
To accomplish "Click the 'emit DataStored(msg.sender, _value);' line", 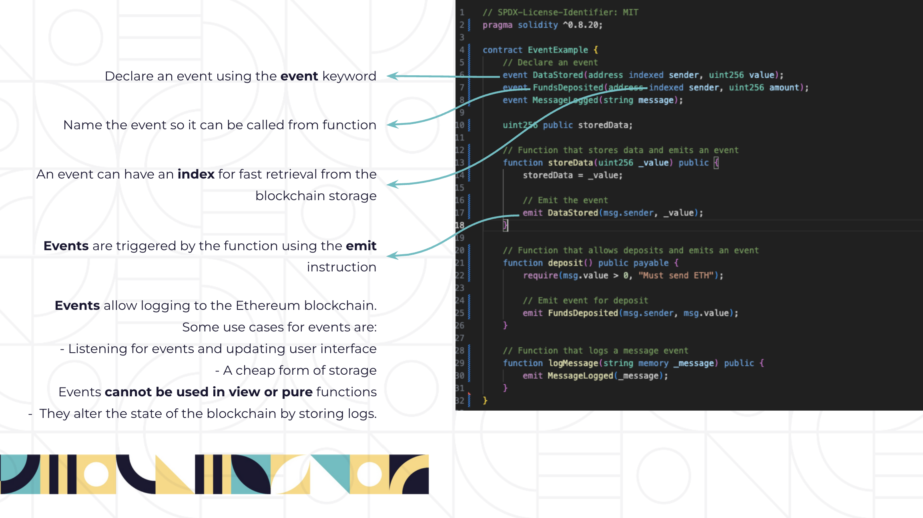I will pos(613,213).
